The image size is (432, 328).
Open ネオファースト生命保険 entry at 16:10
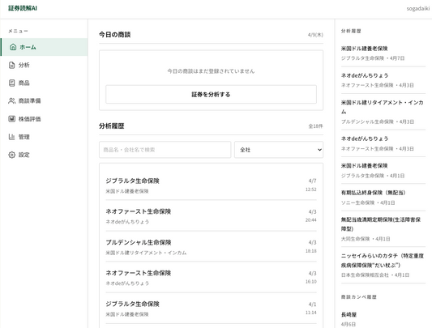pyautogui.click(x=211, y=277)
